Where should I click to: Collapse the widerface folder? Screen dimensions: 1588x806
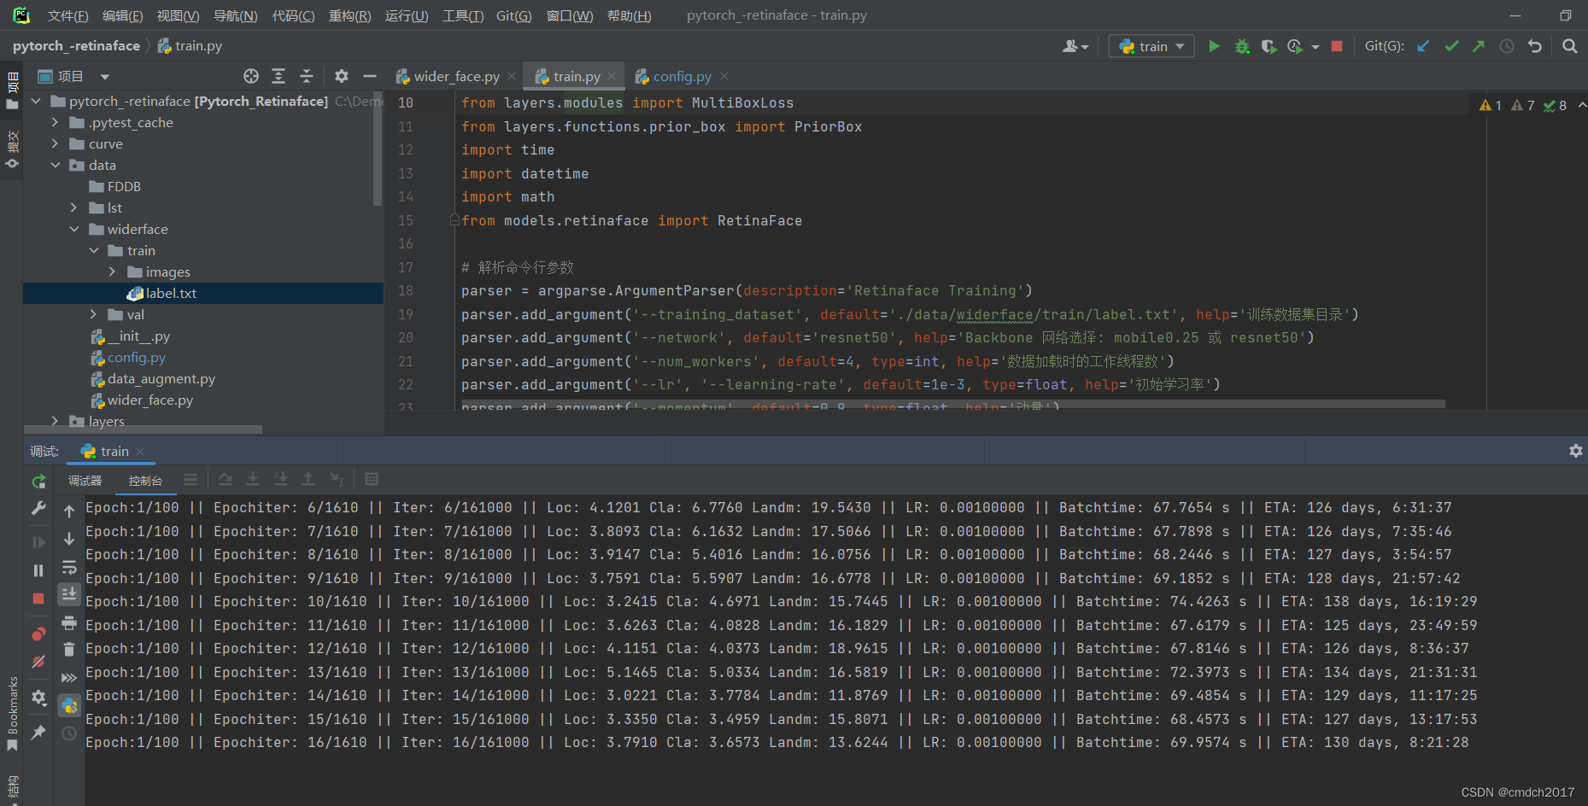pyautogui.click(x=74, y=229)
